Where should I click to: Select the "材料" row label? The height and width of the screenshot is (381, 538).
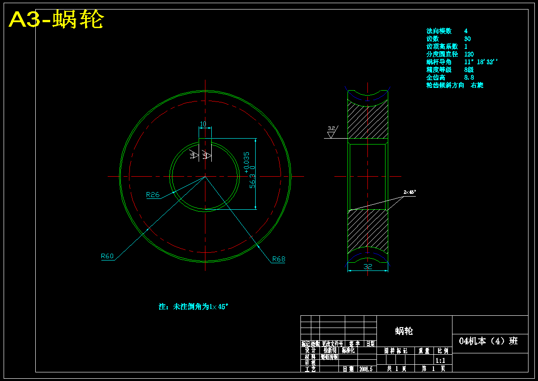pos(310,357)
